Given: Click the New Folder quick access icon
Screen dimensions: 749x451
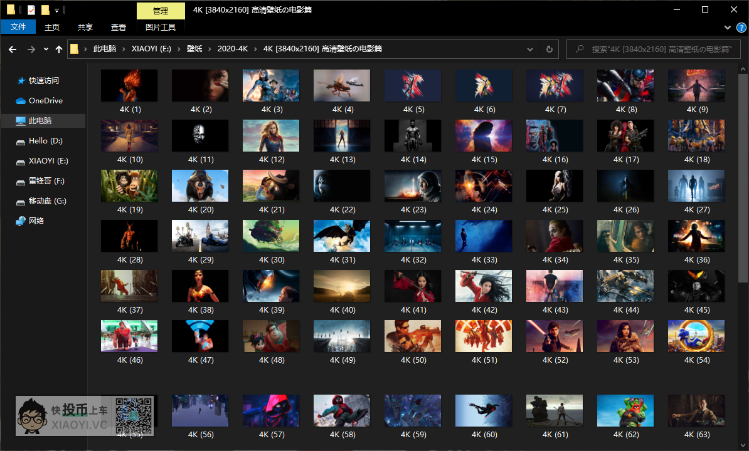Looking at the screenshot, I should pyautogui.click(x=45, y=9).
